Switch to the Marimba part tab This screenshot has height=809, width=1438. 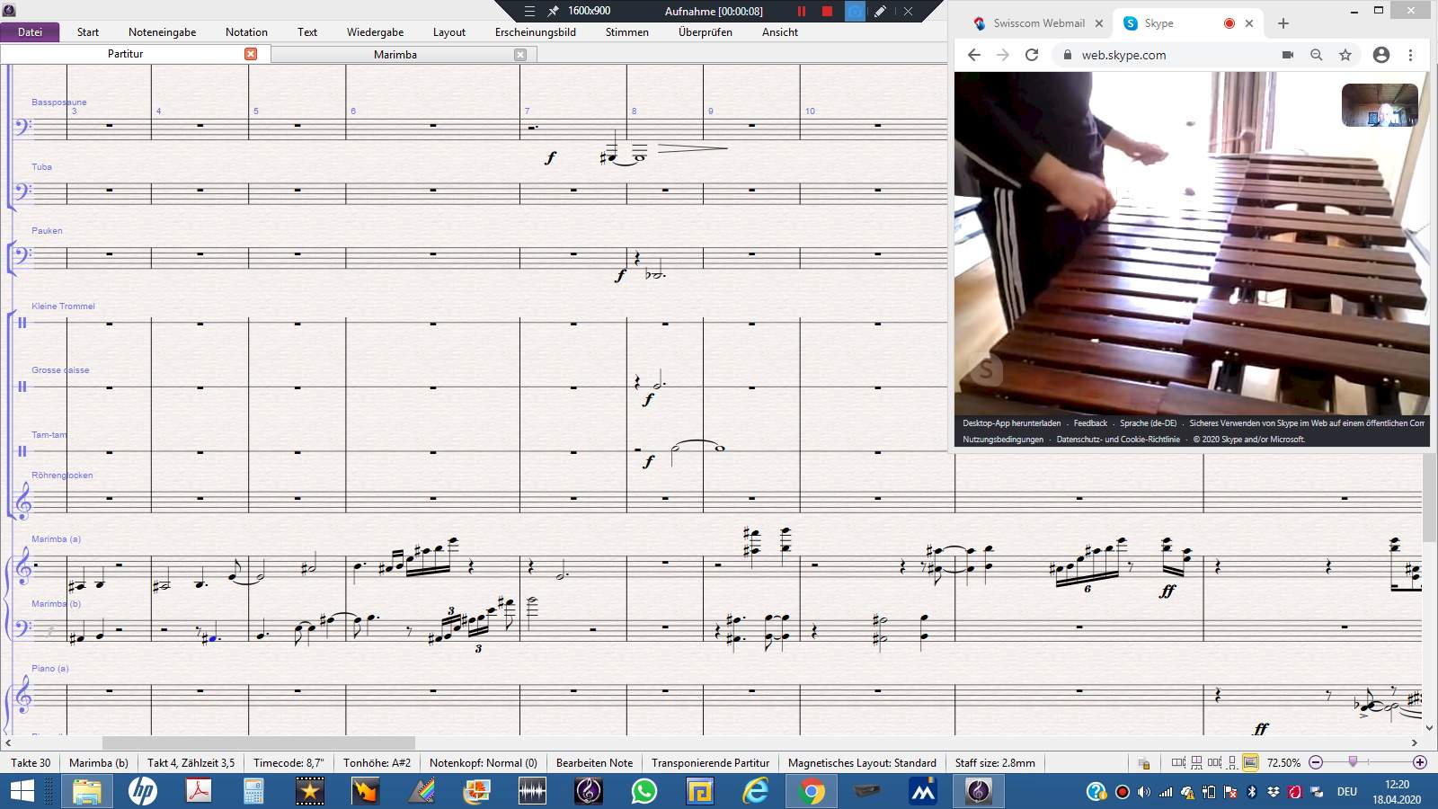tap(395, 55)
